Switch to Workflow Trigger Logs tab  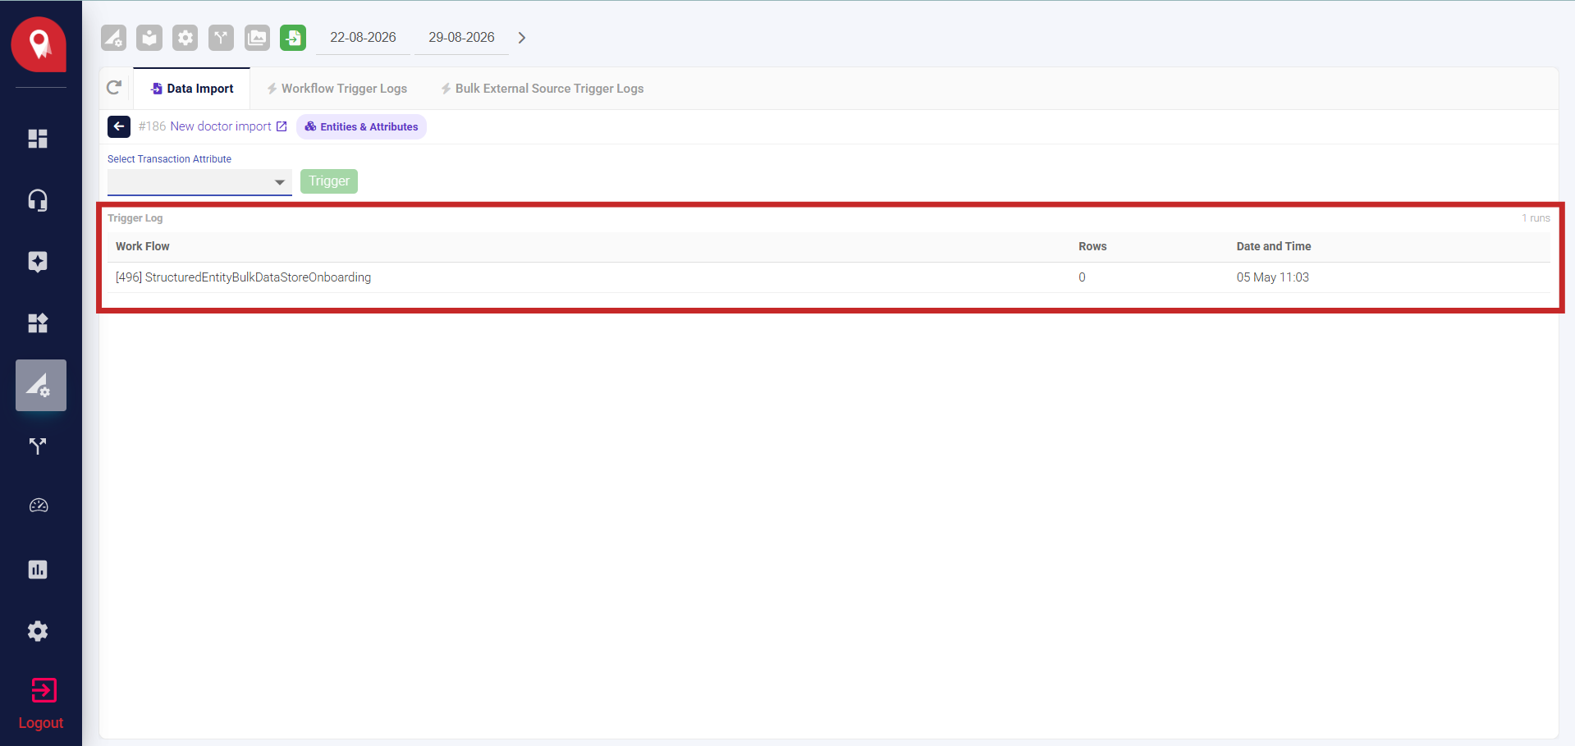tap(337, 89)
